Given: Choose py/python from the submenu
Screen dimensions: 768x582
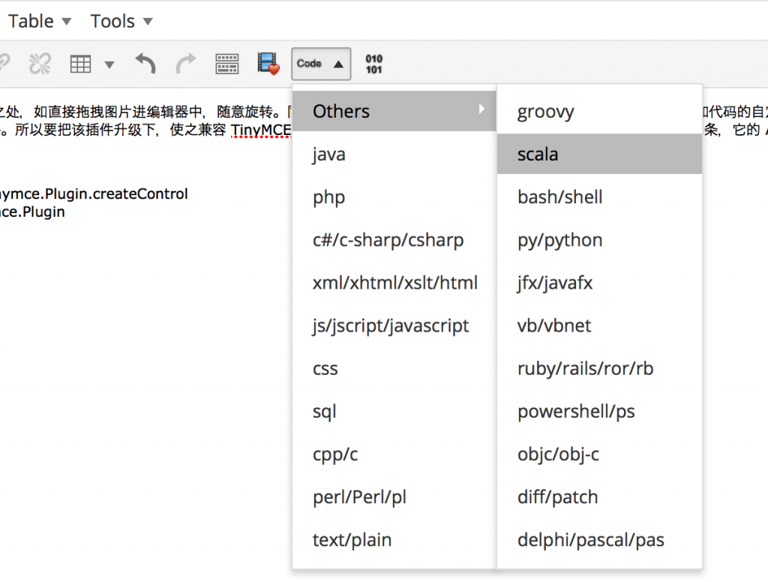Looking at the screenshot, I should coord(559,240).
